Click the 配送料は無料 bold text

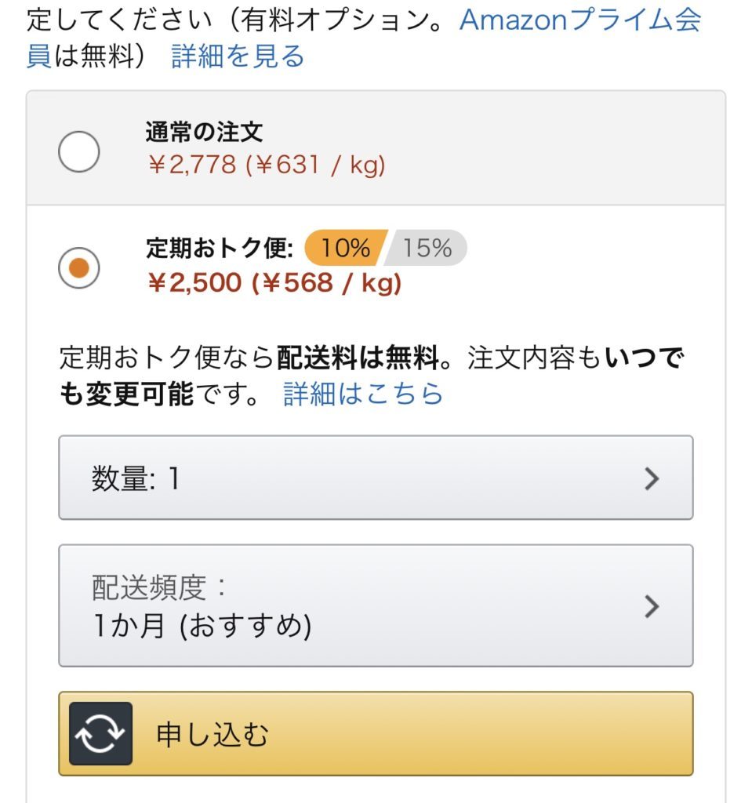tap(358, 357)
